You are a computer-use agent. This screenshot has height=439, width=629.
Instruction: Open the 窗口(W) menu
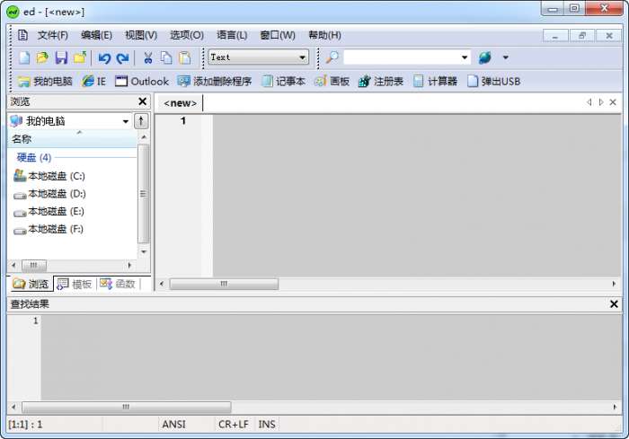click(x=277, y=35)
